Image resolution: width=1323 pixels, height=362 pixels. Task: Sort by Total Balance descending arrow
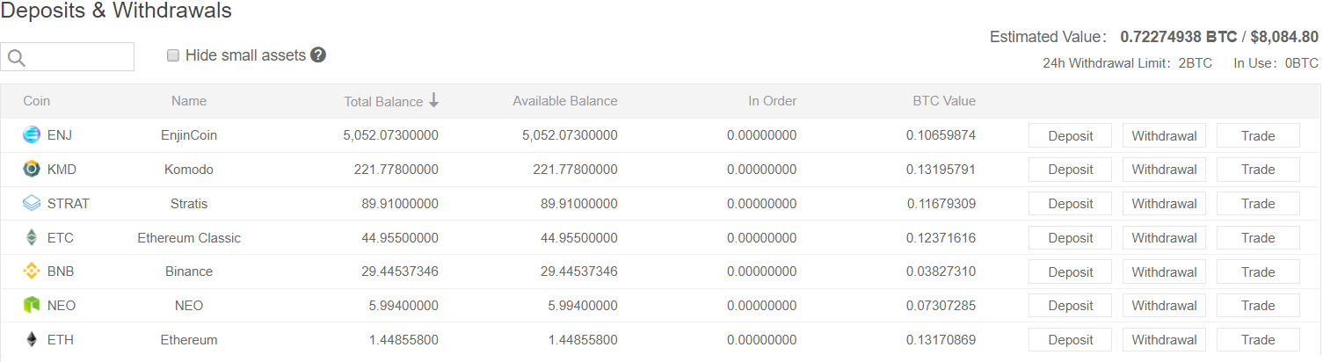pyautogui.click(x=433, y=101)
